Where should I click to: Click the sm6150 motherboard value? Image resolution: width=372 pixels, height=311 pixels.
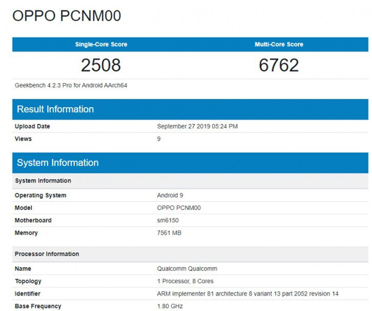(x=169, y=220)
